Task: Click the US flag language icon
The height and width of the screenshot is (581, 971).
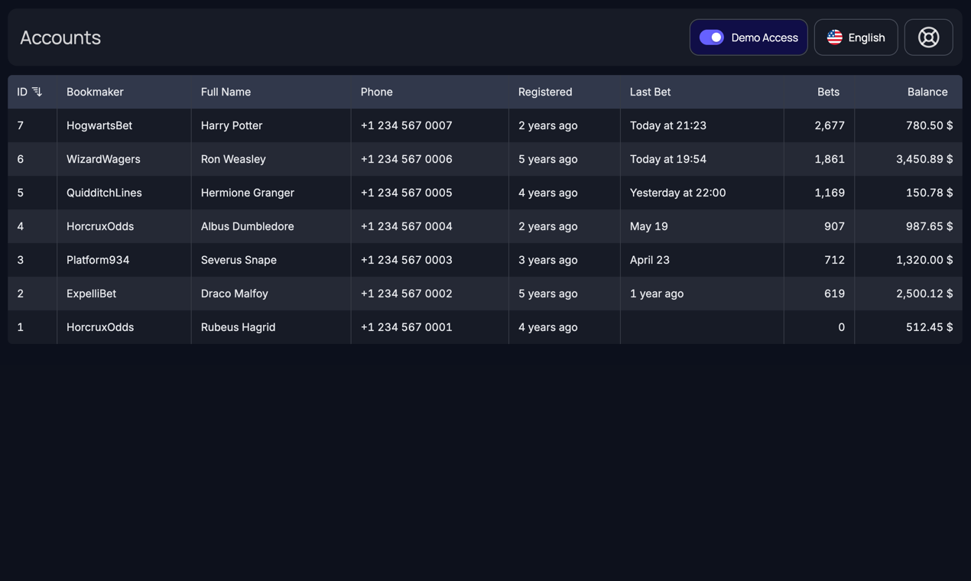Action: click(x=835, y=37)
